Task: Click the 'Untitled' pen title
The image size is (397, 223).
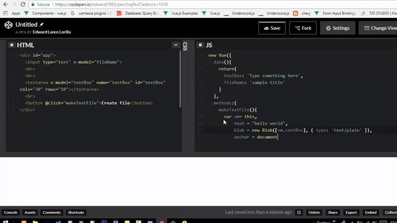Action: point(26,25)
